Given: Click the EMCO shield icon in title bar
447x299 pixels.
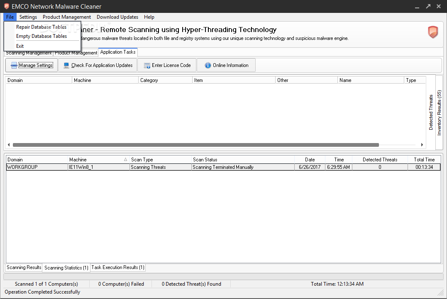Looking at the screenshot, I should click(x=6, y=6).
